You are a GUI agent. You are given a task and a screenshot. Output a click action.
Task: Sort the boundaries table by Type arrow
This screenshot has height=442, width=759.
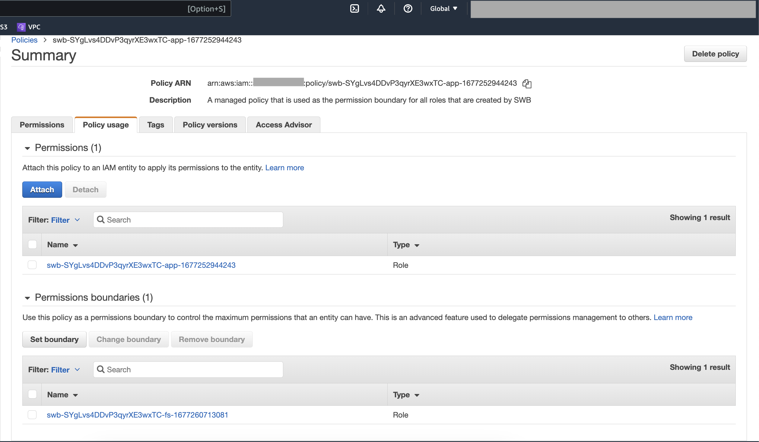(x=417, y=395)
